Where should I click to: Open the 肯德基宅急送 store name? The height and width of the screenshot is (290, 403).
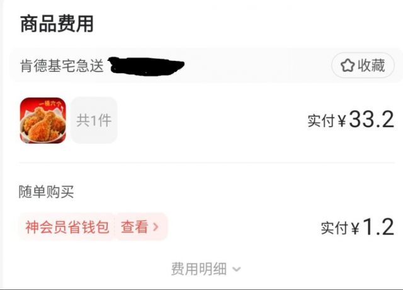coord(62,65)
